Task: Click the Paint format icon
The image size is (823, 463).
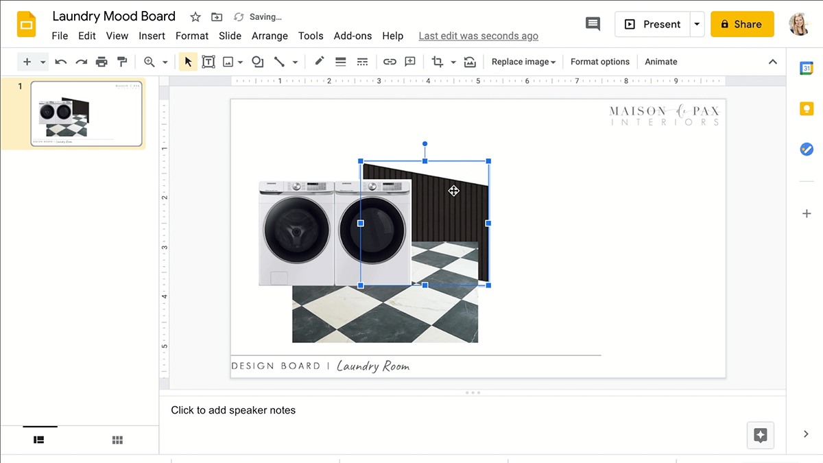Action: [x=123, y=62]
